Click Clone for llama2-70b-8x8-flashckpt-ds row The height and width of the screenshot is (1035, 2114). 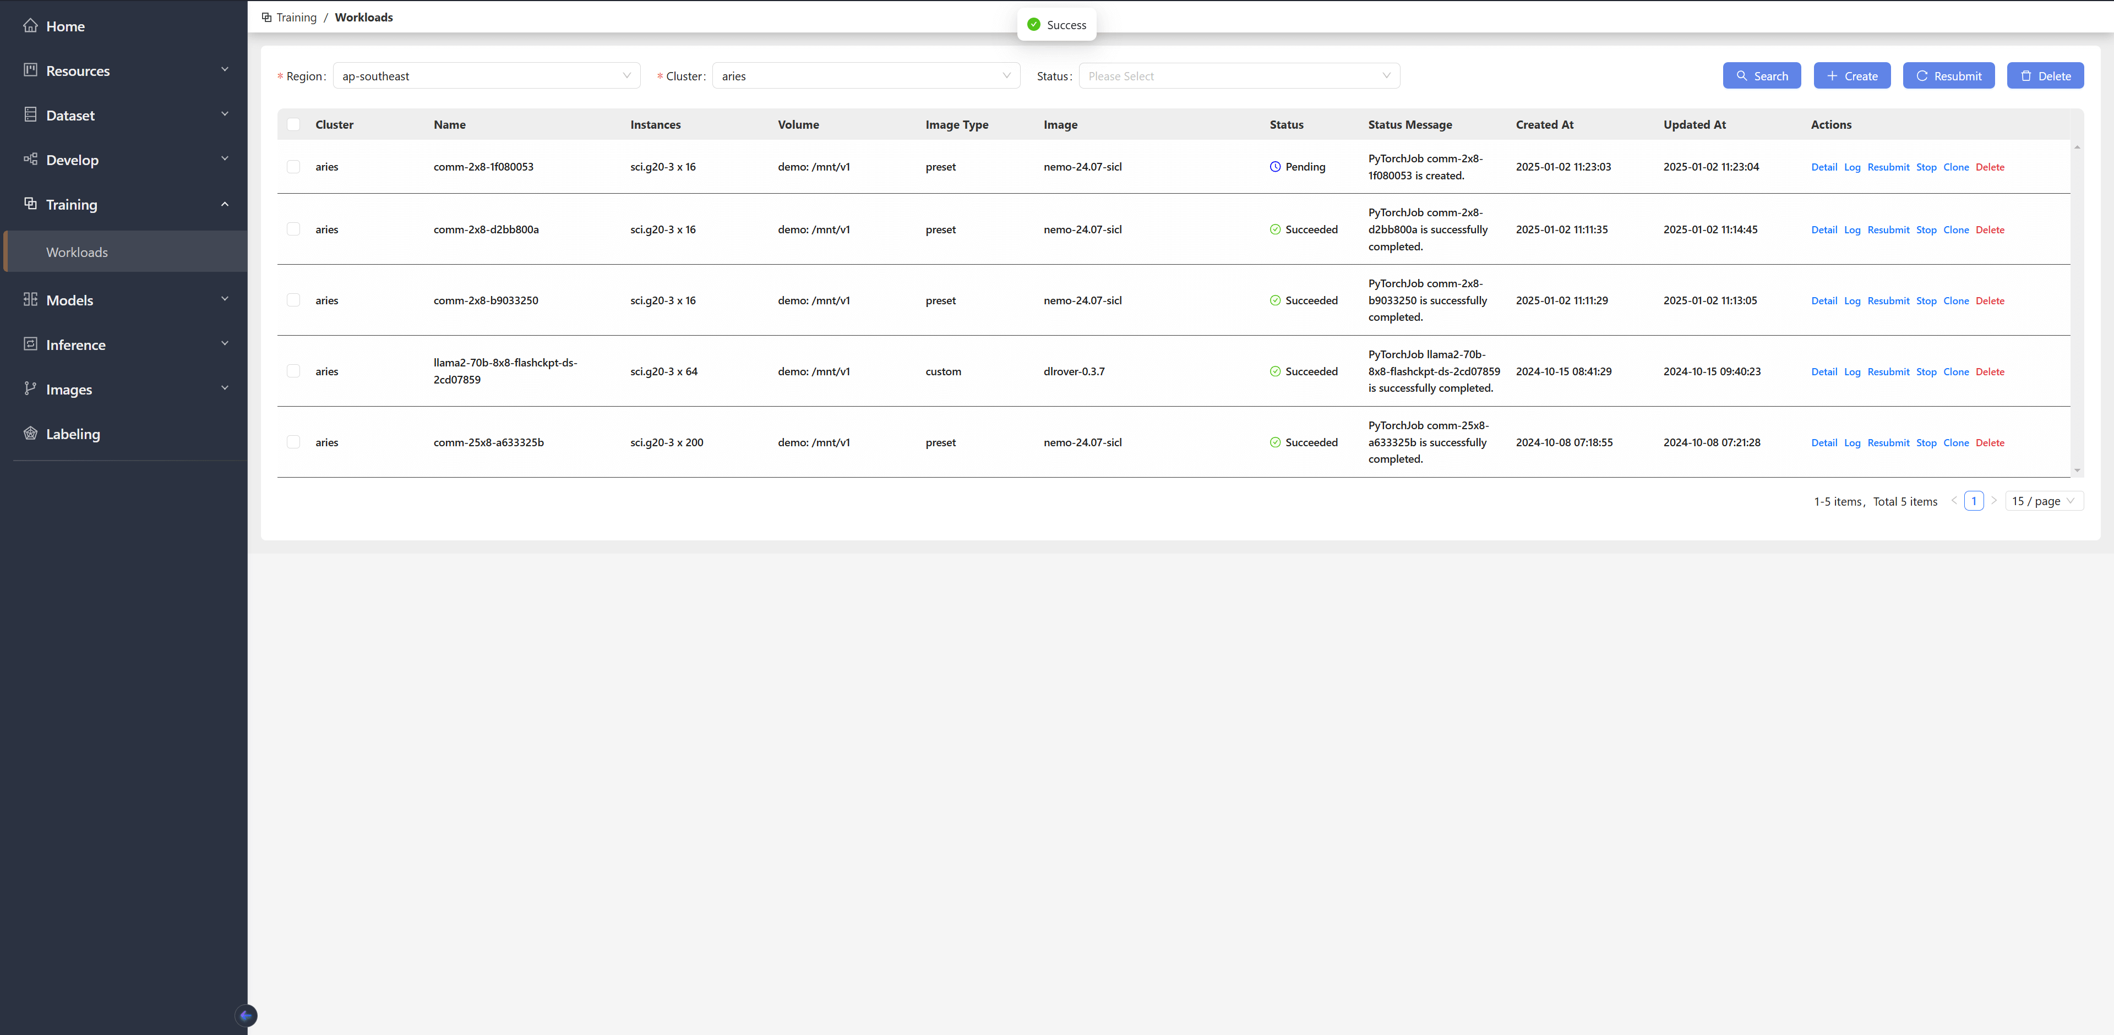(1955, 371)
